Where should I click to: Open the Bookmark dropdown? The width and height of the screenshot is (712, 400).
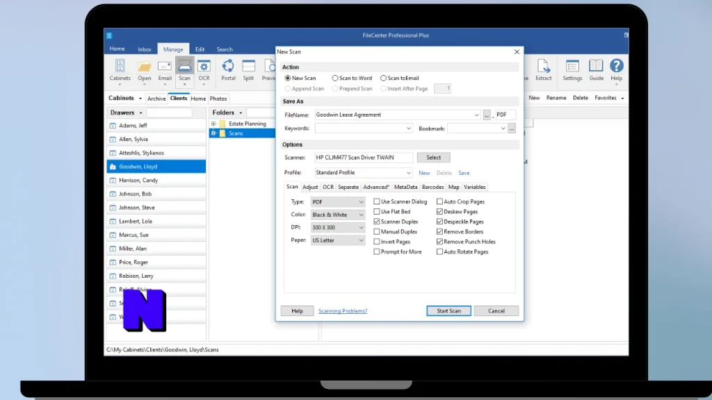click(503, 128)
